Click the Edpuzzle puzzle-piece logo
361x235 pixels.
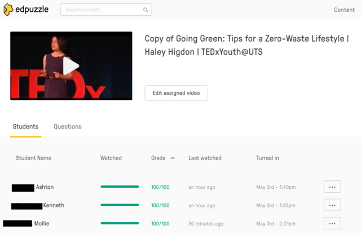point(8,10)
